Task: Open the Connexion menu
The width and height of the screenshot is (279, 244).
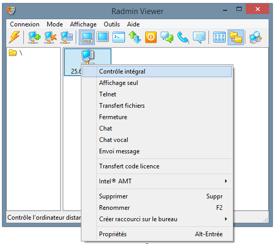Action: 24,24
